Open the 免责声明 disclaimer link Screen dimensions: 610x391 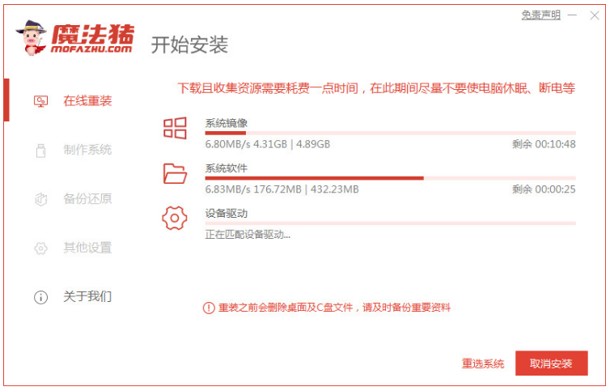tap(540, 15)
